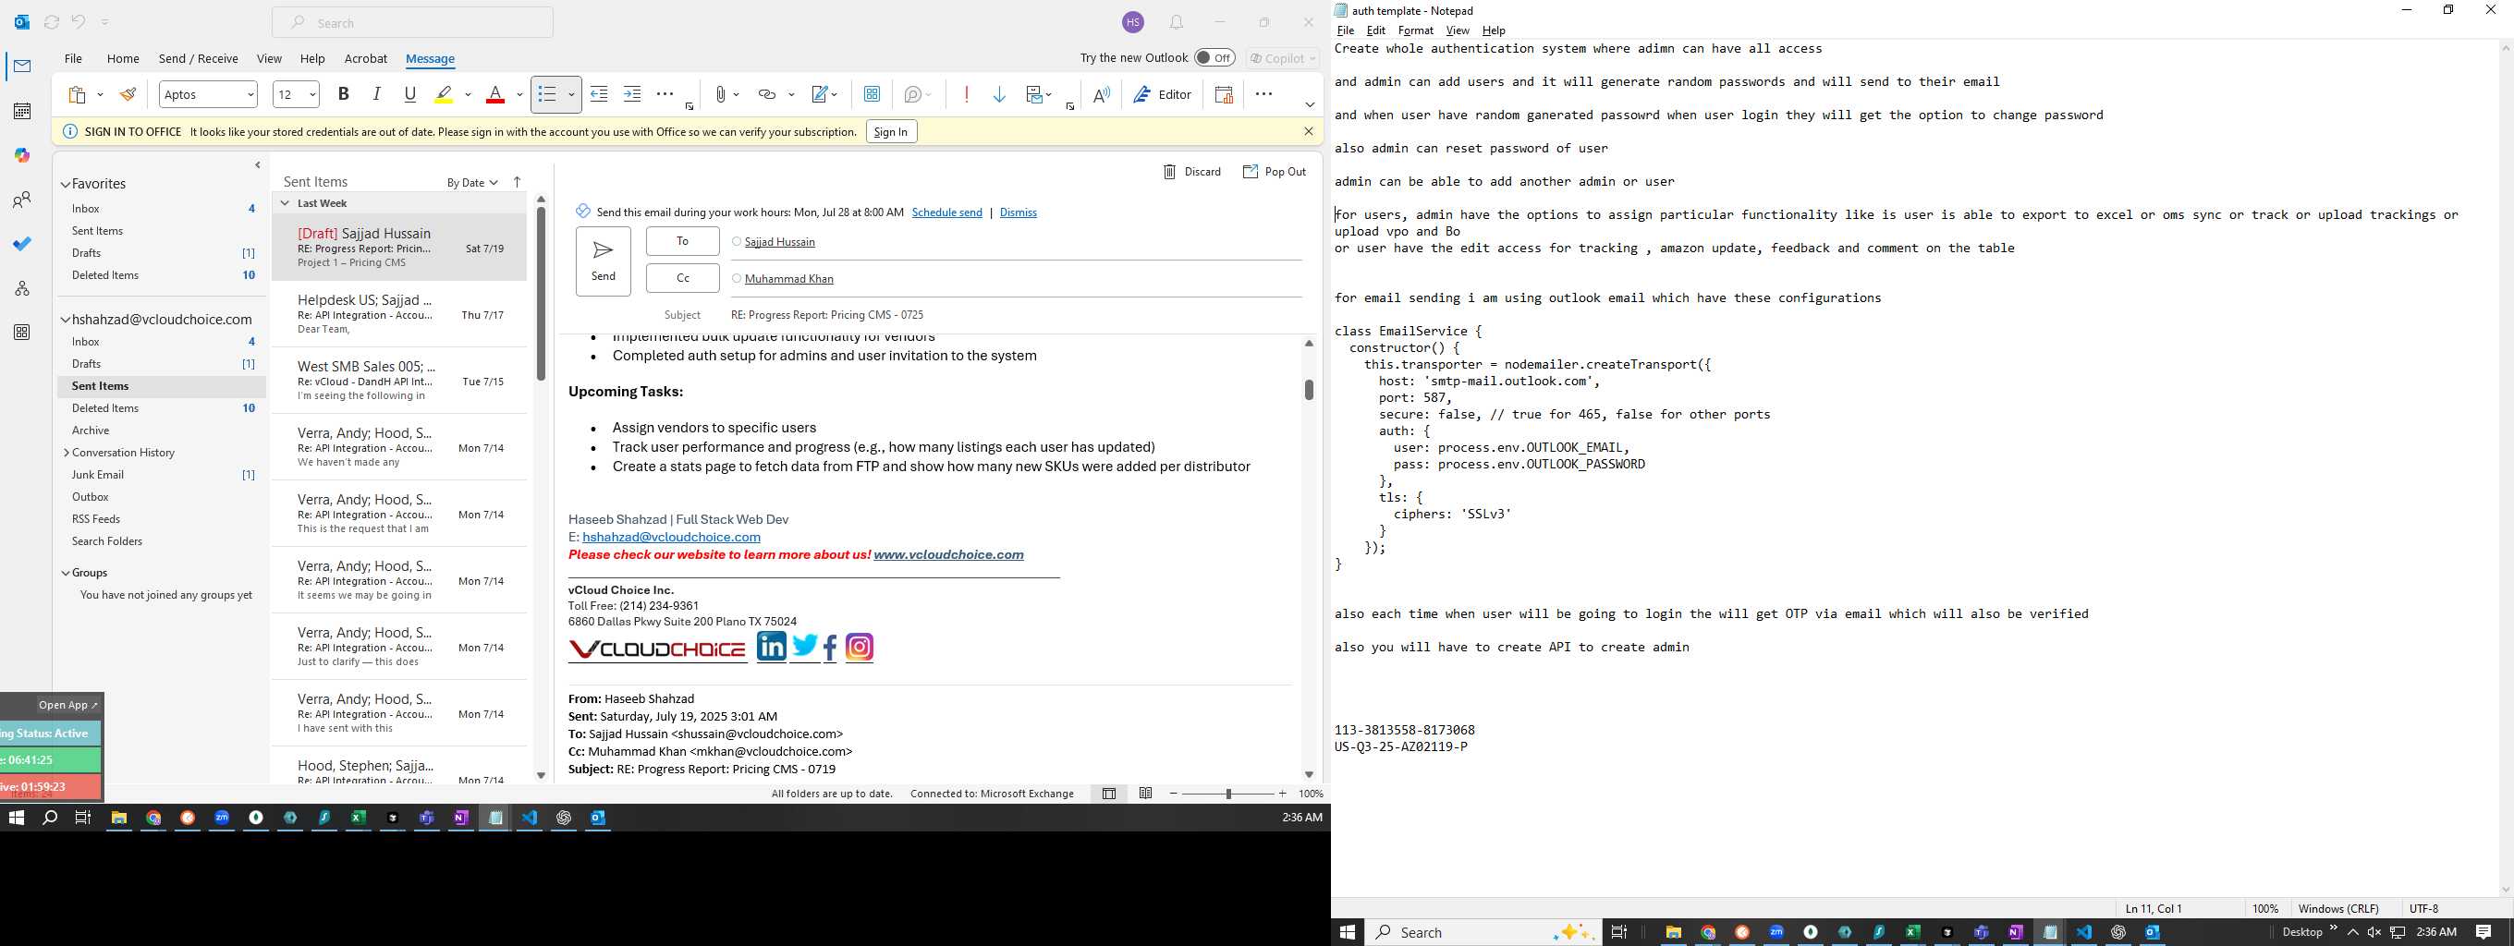Click the Undo arrow in title bar

click(78, 22)
